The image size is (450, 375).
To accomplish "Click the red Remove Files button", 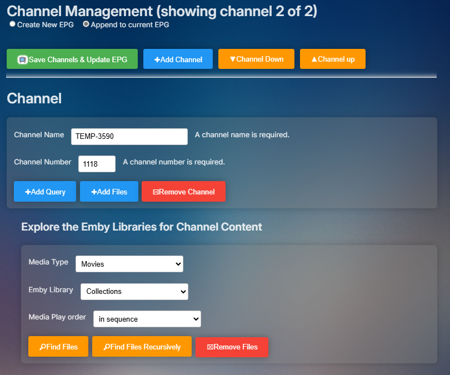I will click(x=232, y=347).
